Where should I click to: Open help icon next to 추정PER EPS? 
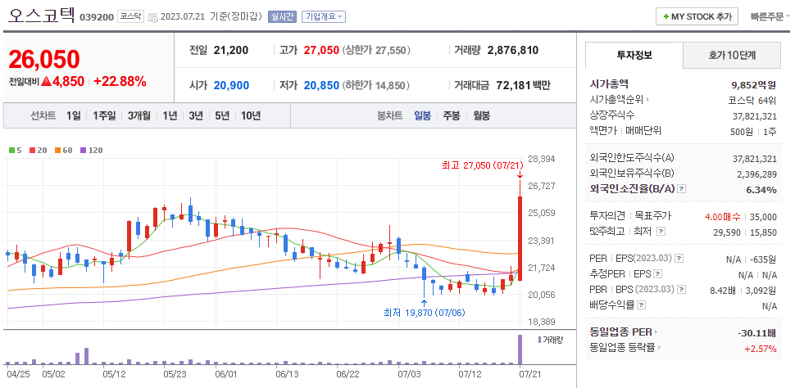[x=657, y=274]
